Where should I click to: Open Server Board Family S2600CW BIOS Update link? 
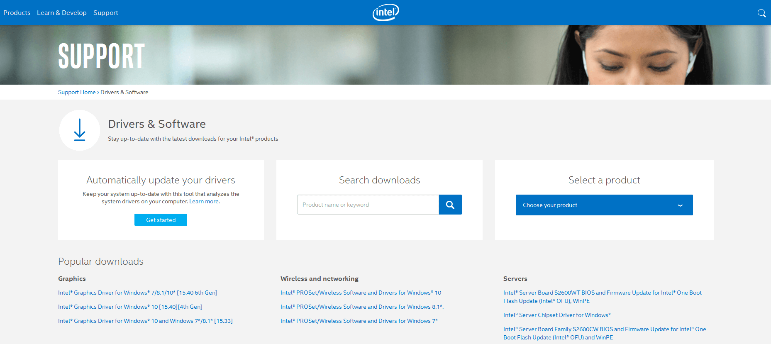tap(605, 333)
